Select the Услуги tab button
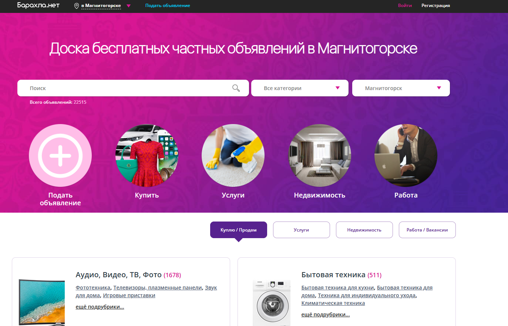 click(301, 230)
